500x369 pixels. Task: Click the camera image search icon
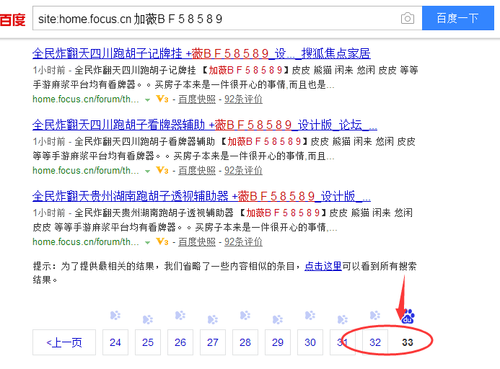[x=407, y=19]
